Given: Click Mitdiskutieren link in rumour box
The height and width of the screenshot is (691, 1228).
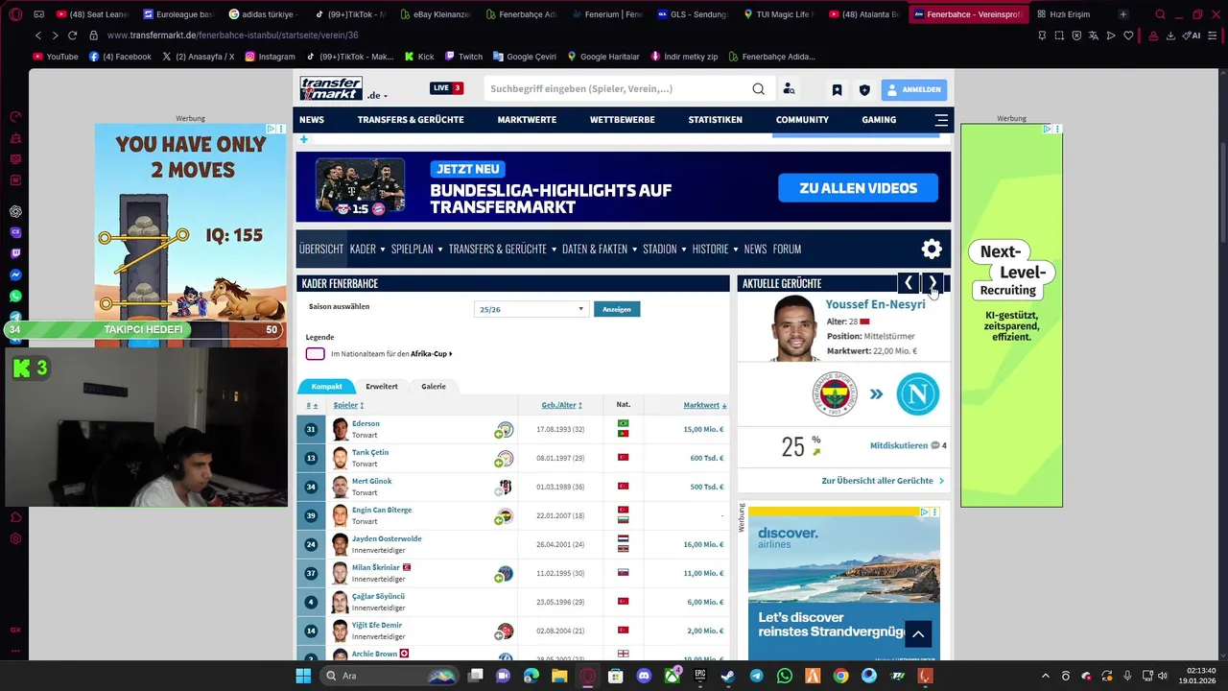Looking at the screenshot, I should (x=899, y=445).
